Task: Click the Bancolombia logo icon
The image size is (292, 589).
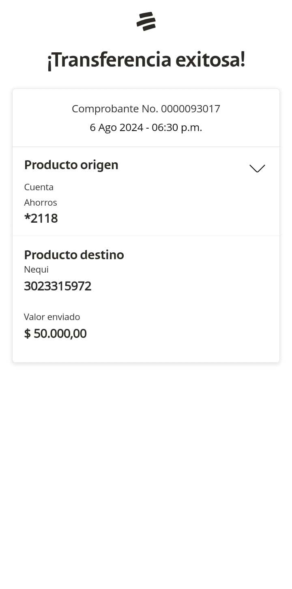Action: [x=146, y=21]
